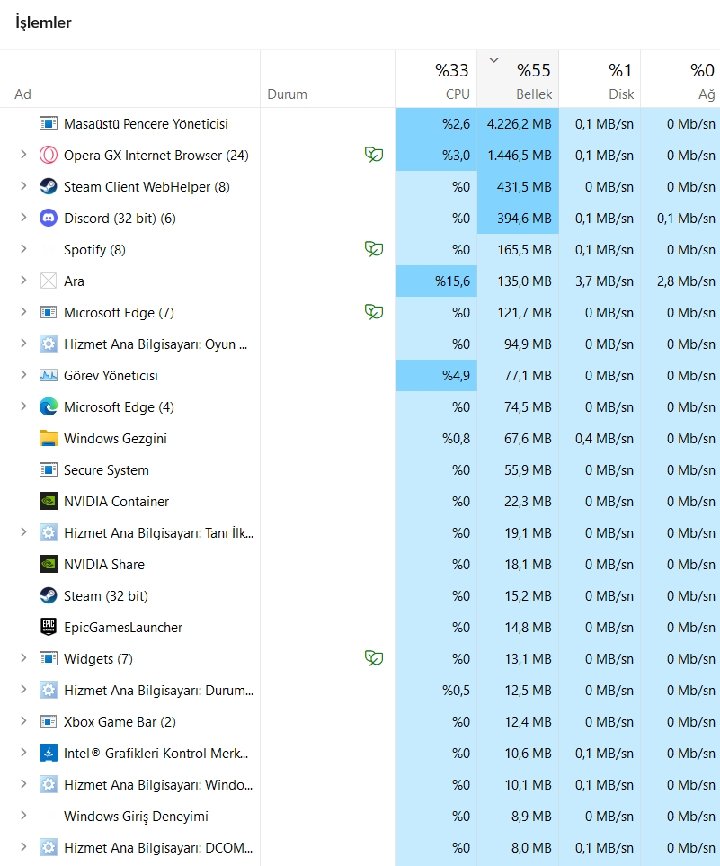720x866 pixels.
Task: Sort processes by CPU column
Action: pyautogui.click(x=436, y=81)
